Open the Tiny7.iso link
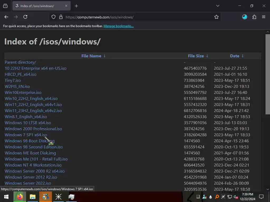Image resolution: width=270 pixels, height=202 pixels. coord(13,80)
